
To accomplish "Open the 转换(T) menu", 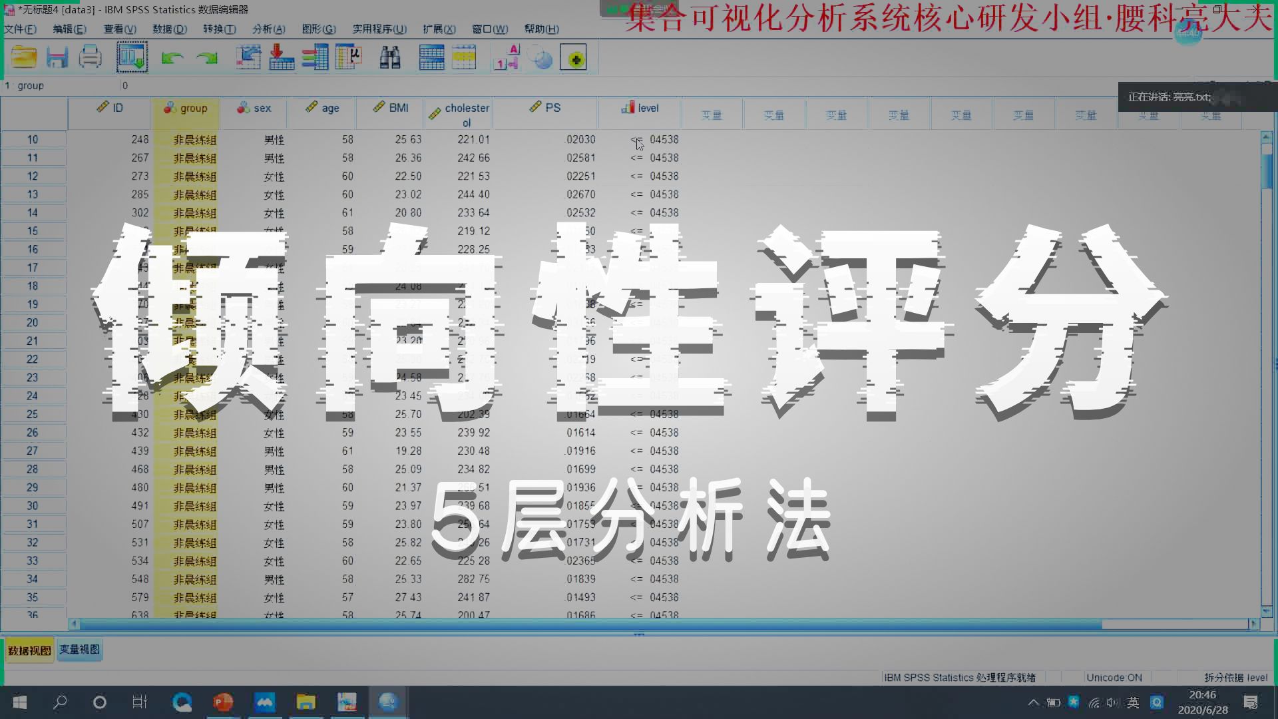I will [219, 29].
